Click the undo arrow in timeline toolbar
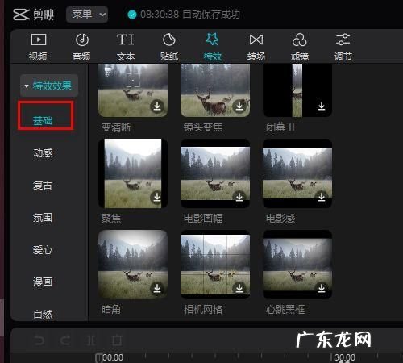 pyautogui.click(x=39, y=340)
